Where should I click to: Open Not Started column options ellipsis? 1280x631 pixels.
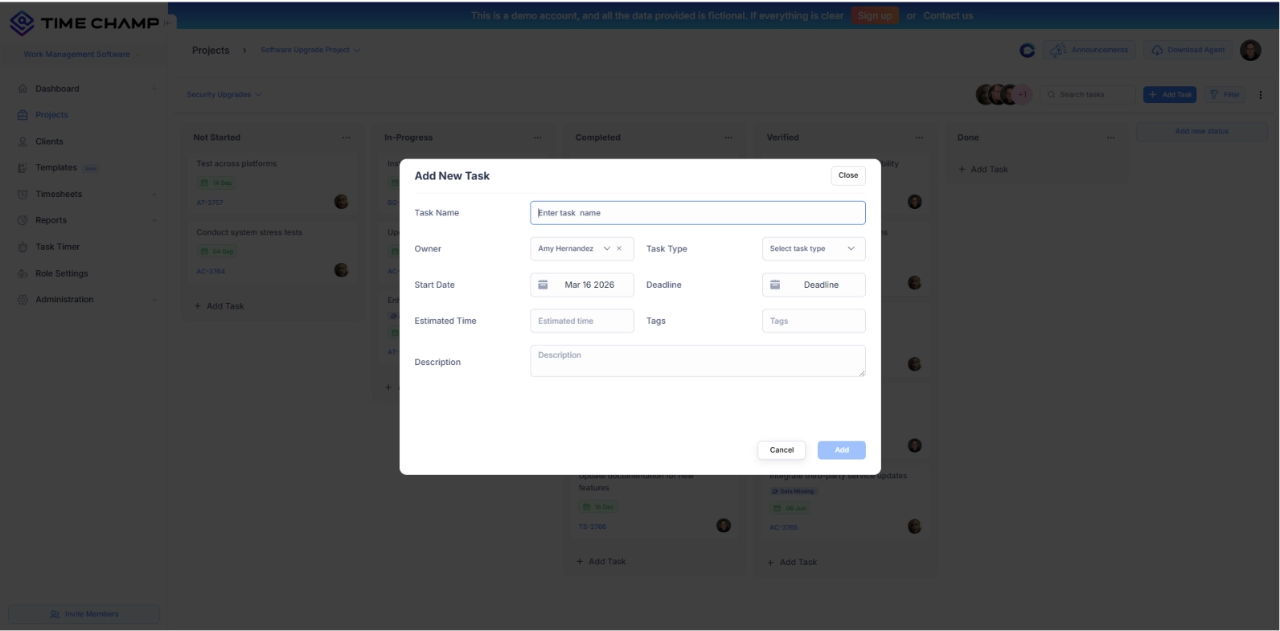[x=346, y=137]
